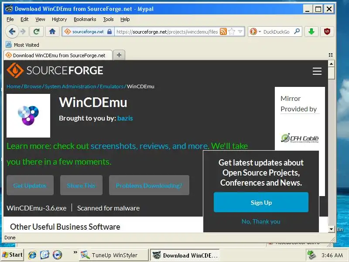Image resolution: width=349 pixels, height=262 pixels.
Task: Click in the DuckDuckGo search field
Action: pos(277,31)
